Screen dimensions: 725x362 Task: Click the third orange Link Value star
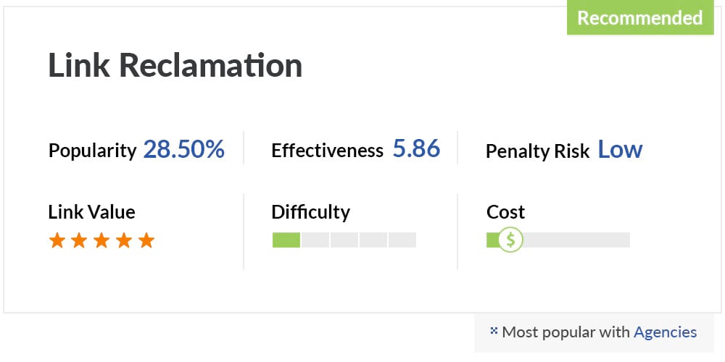coord(101,240)
